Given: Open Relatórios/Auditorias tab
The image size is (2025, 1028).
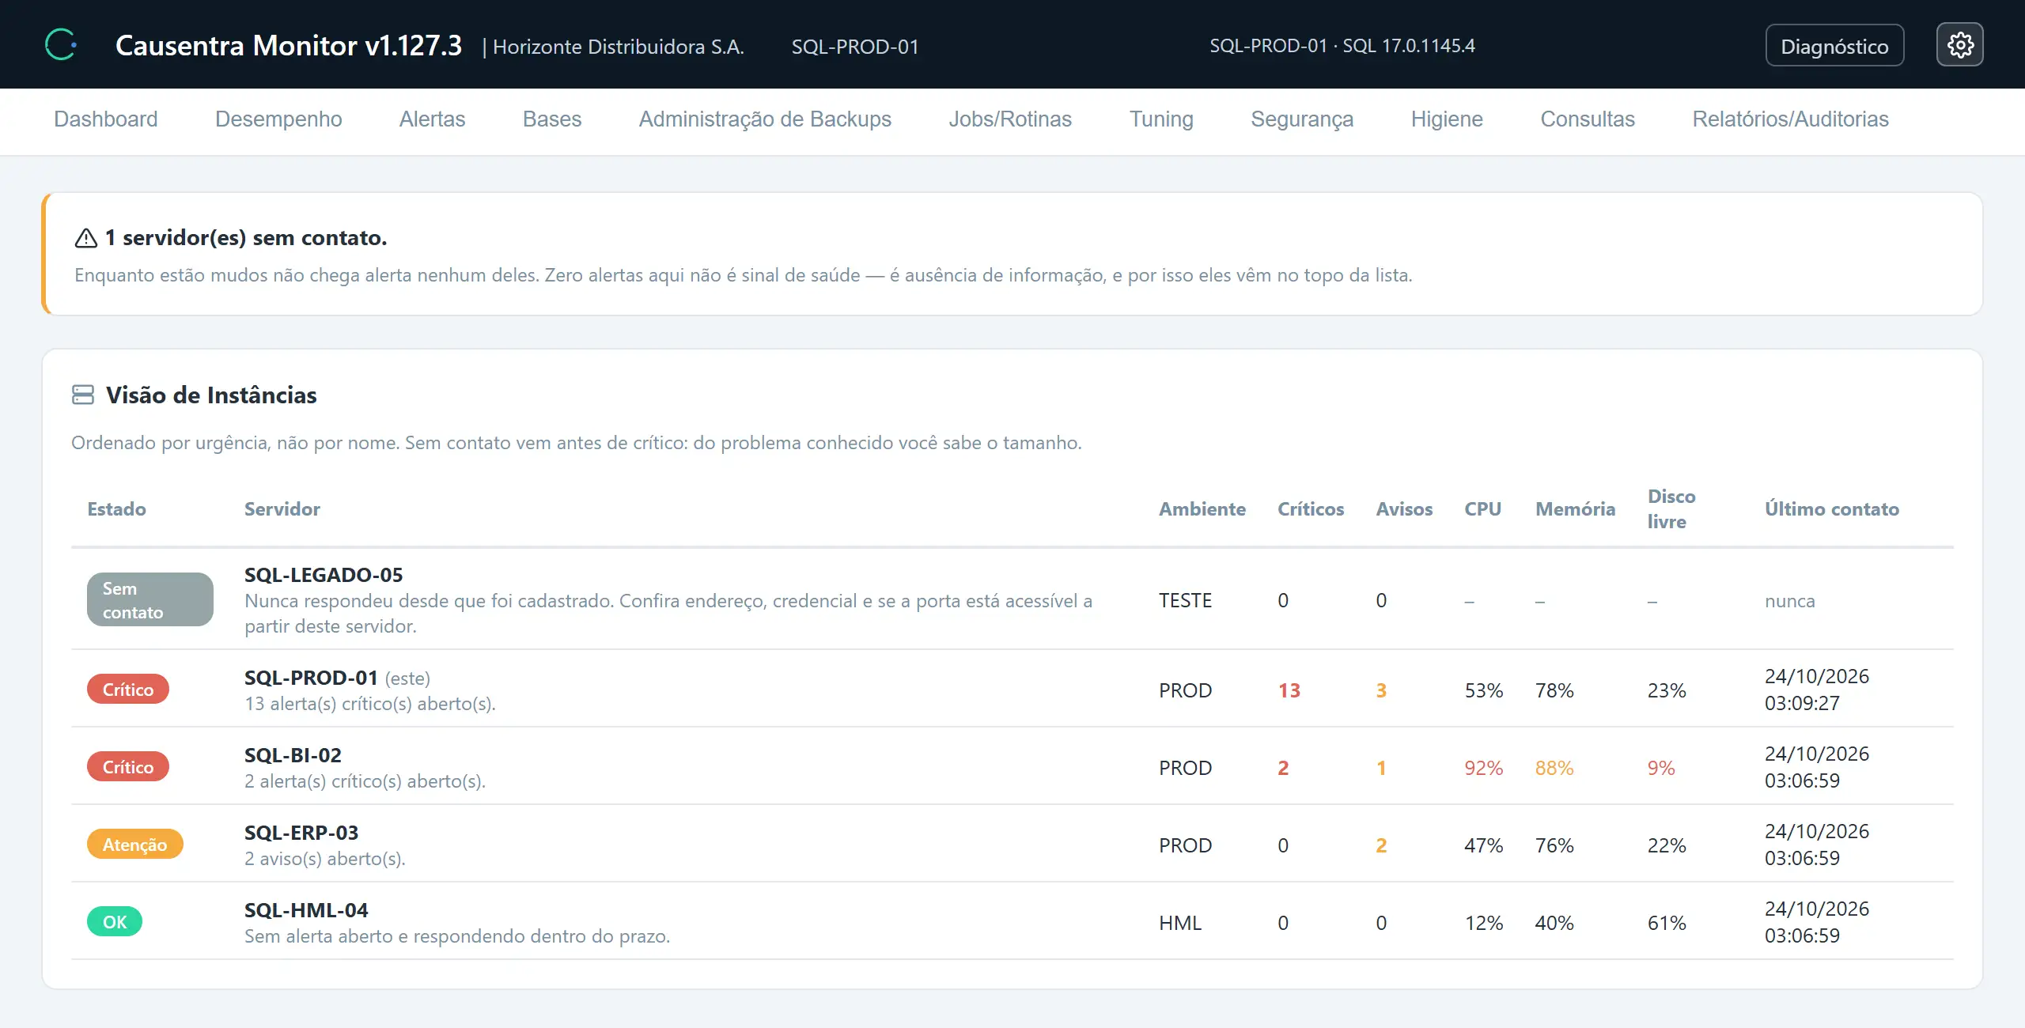Looking at the screenshot, I should click(x=1790, y=119).
